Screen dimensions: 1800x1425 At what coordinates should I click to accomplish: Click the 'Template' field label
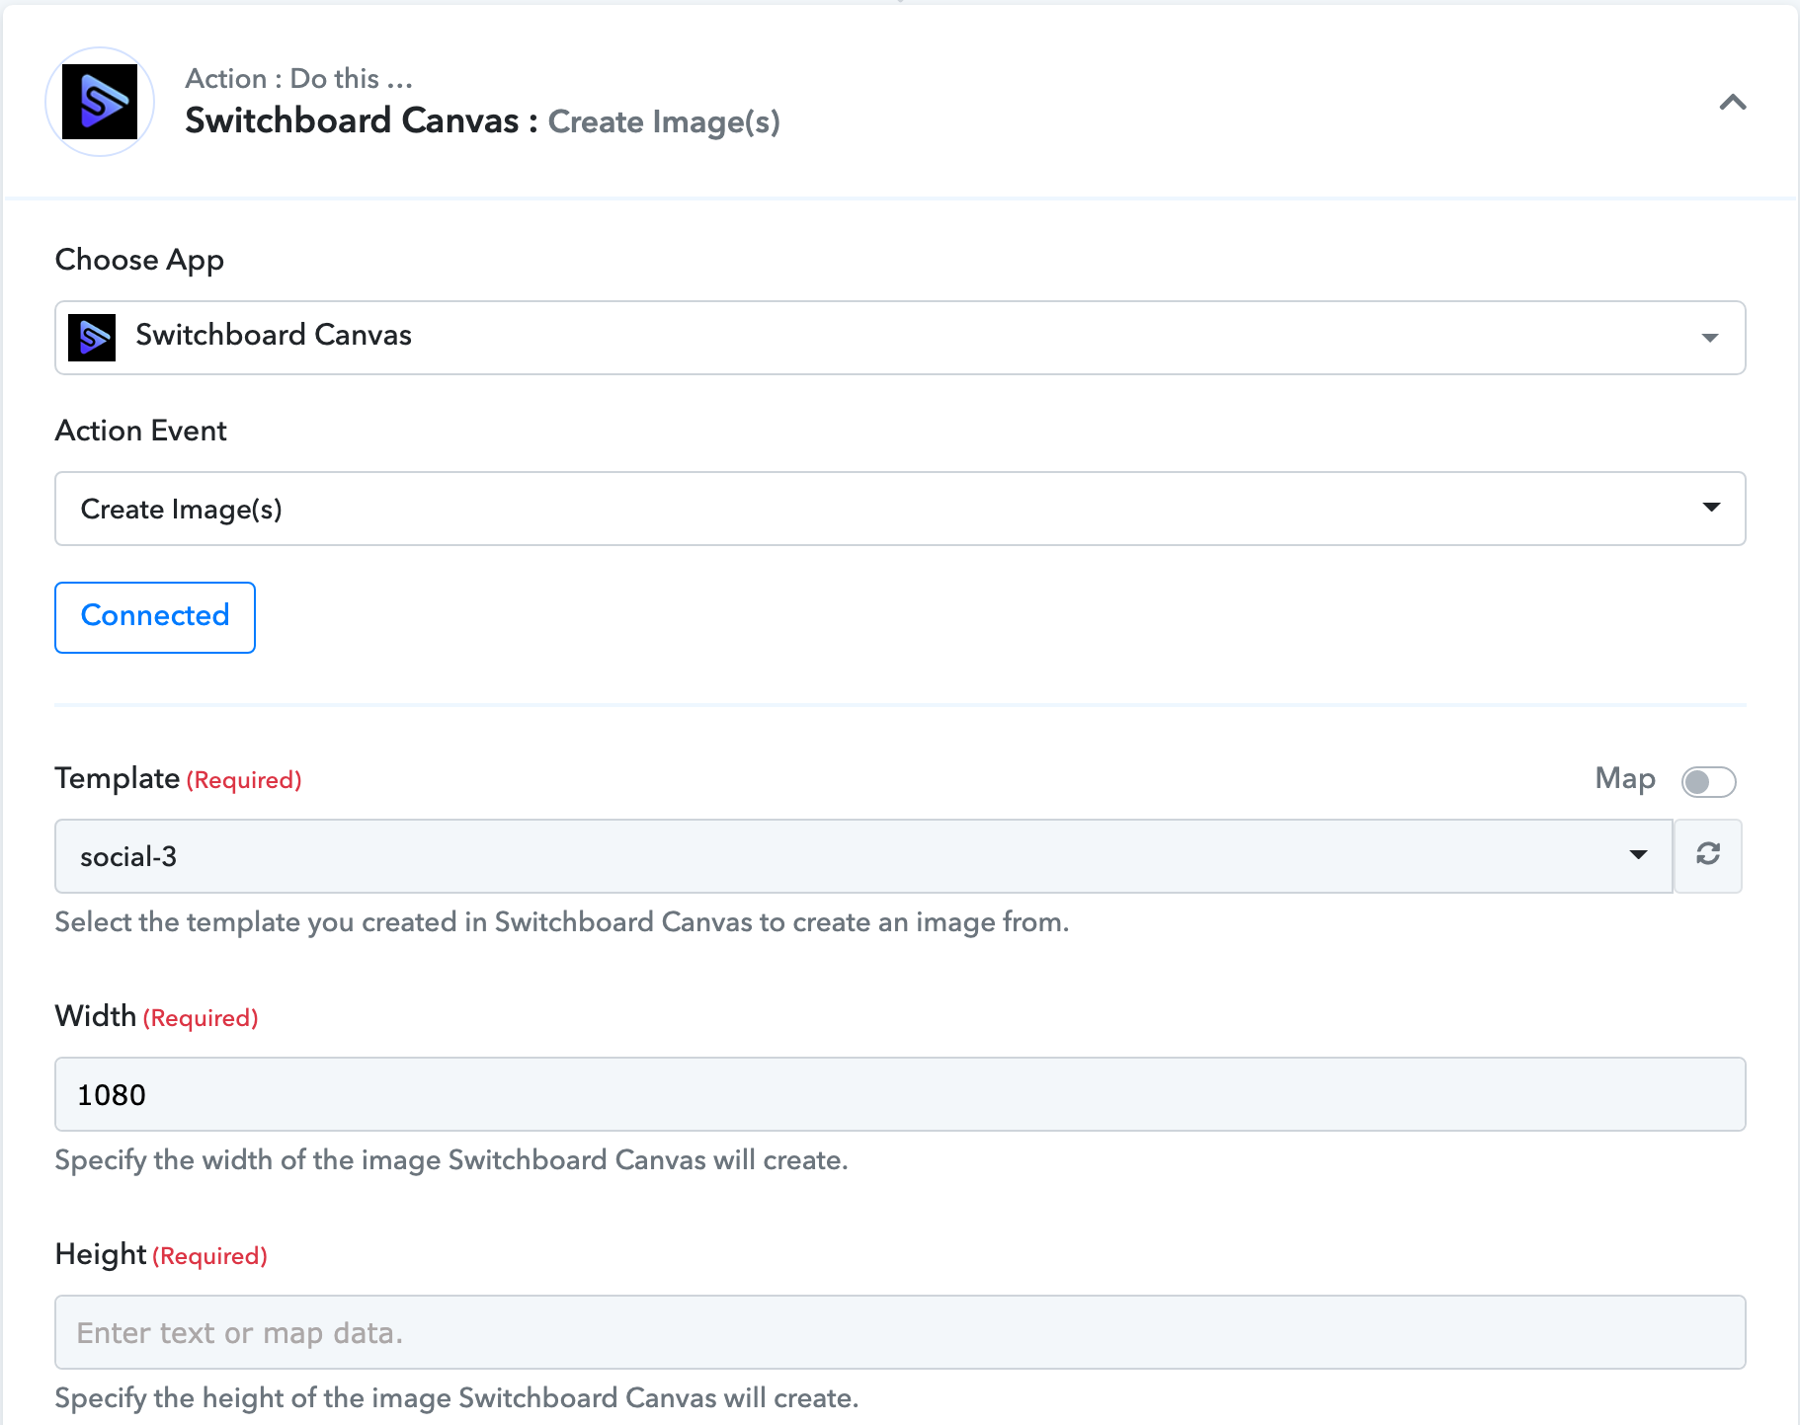[x=118, y=778]
